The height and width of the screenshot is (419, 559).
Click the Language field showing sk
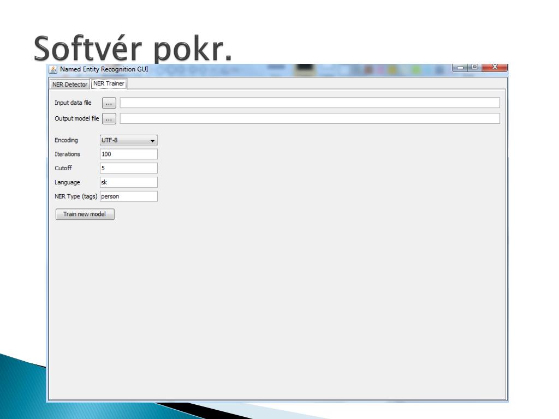[x=129, y=182]
